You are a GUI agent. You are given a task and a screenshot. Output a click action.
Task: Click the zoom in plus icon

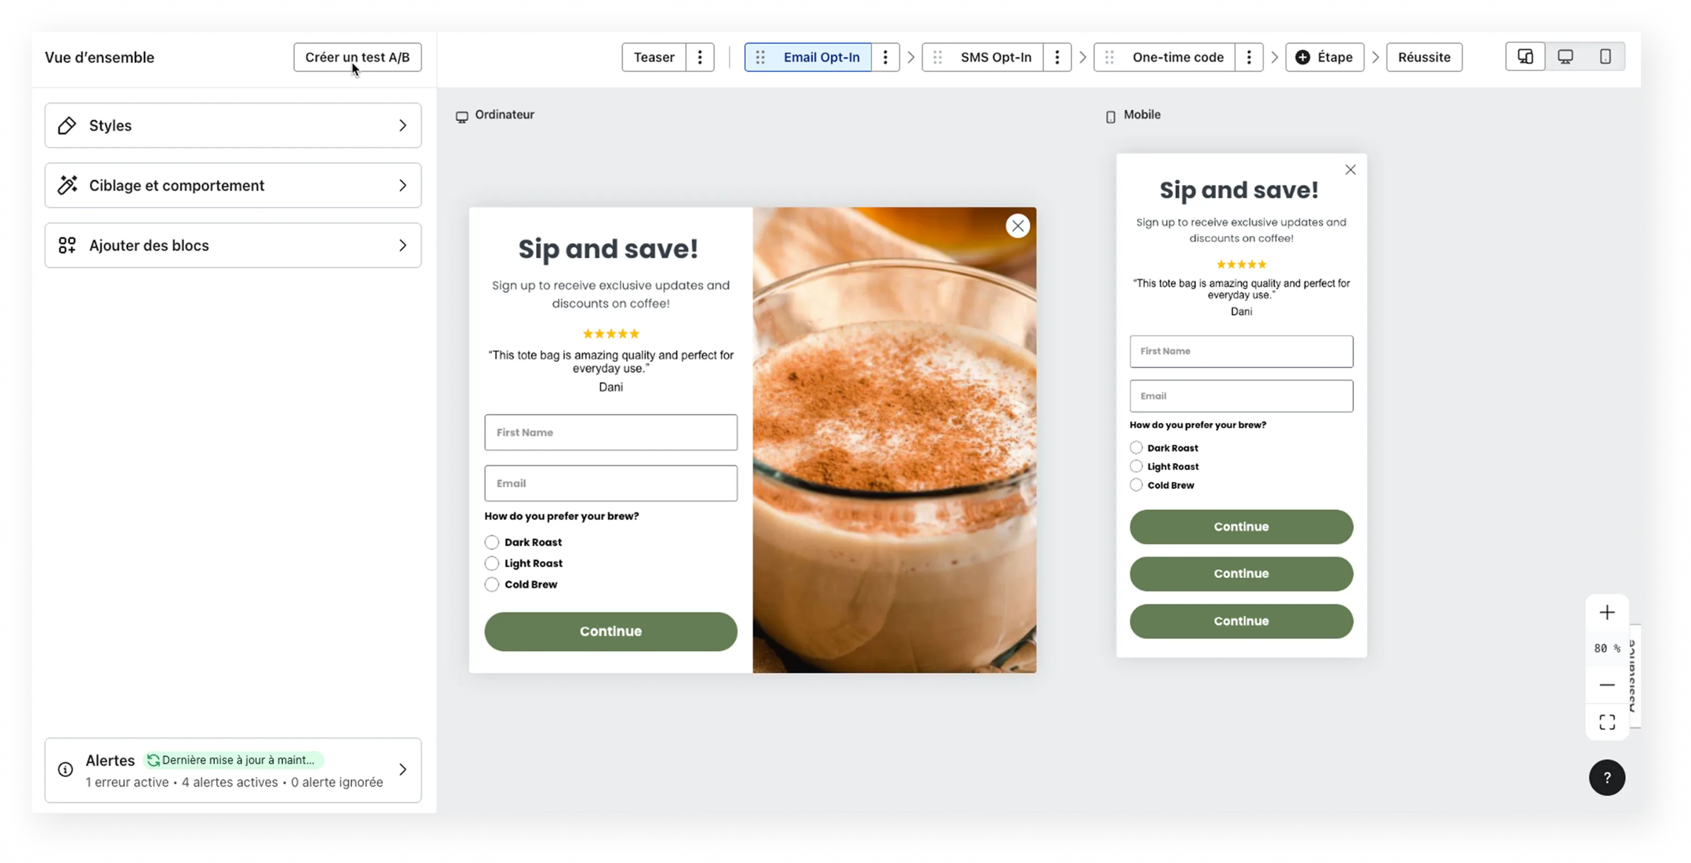point(1606,613)
